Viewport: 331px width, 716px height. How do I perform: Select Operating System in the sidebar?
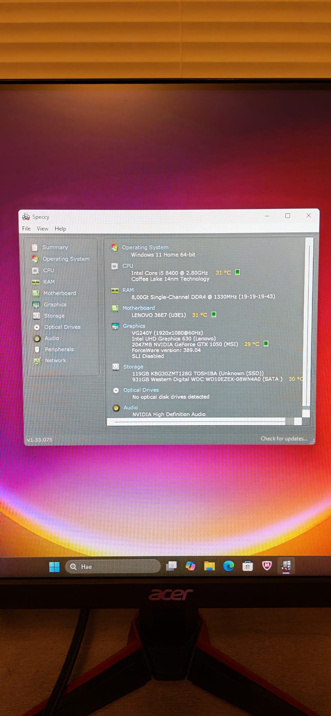(66, 259)
